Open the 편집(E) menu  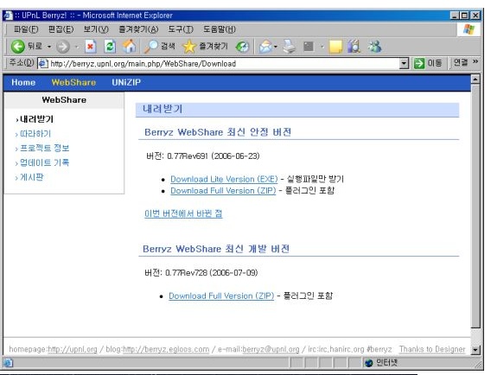[x=61, y=29]
